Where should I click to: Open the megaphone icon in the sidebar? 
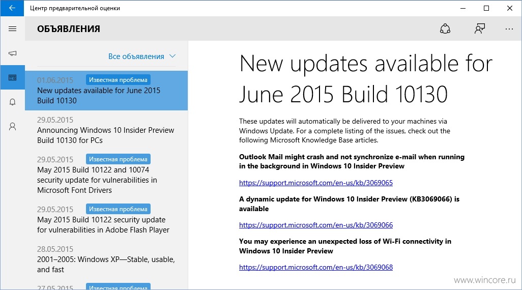click(x=12, y=53)
